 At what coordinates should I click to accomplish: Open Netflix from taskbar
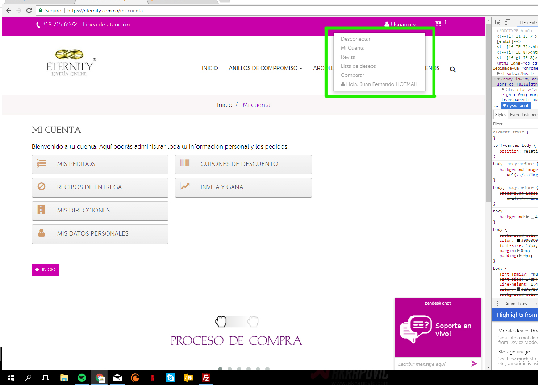153,378
